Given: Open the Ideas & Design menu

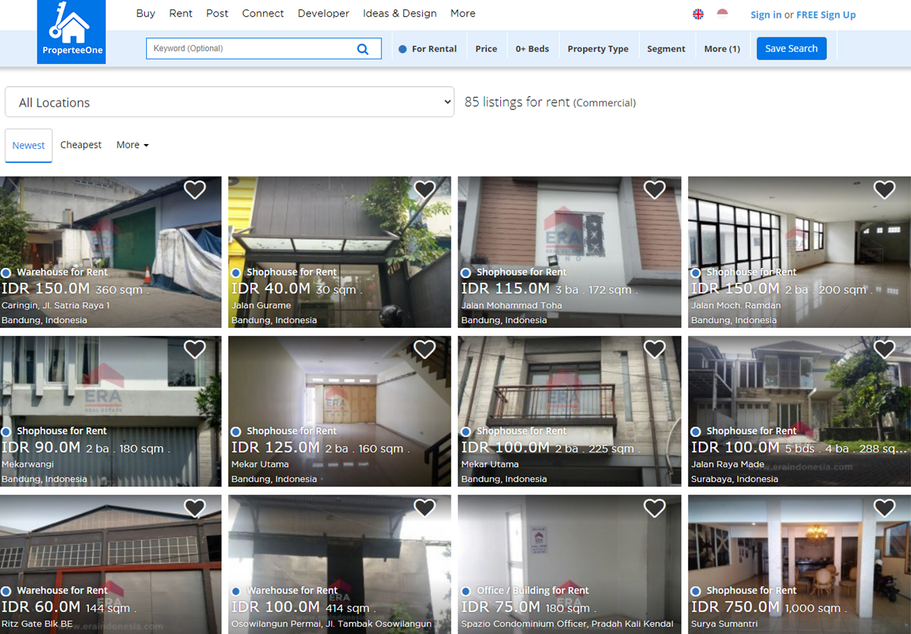Looking at the screenshot, I should pos(399,13).
